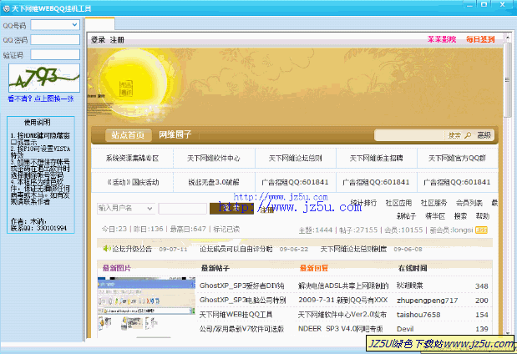Image resolution: width=517 pixels, height=354 pixels.
Task: Open user taishou7658 profile
Action: pos(418,315)
